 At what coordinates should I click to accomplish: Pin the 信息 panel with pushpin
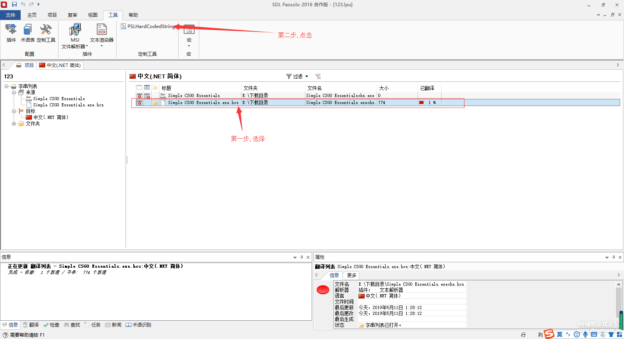point(301,257)
